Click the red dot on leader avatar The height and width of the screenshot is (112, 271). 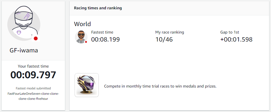[86, 42]
